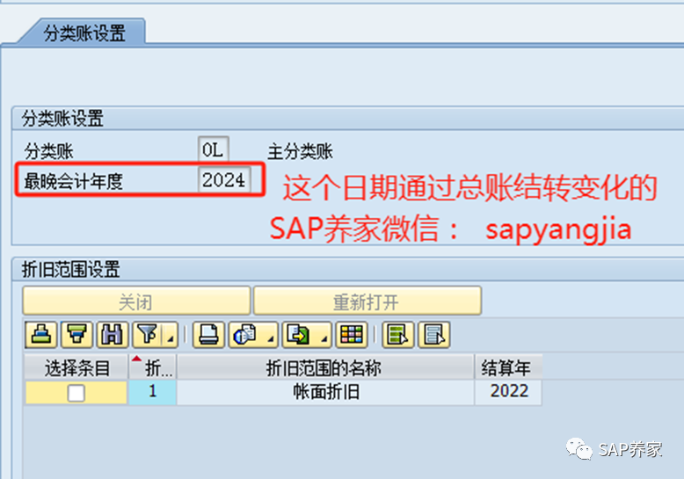Click the 折旧范围设置 group header
Viewport: 684px width, 479px height.
coord(70,269)
